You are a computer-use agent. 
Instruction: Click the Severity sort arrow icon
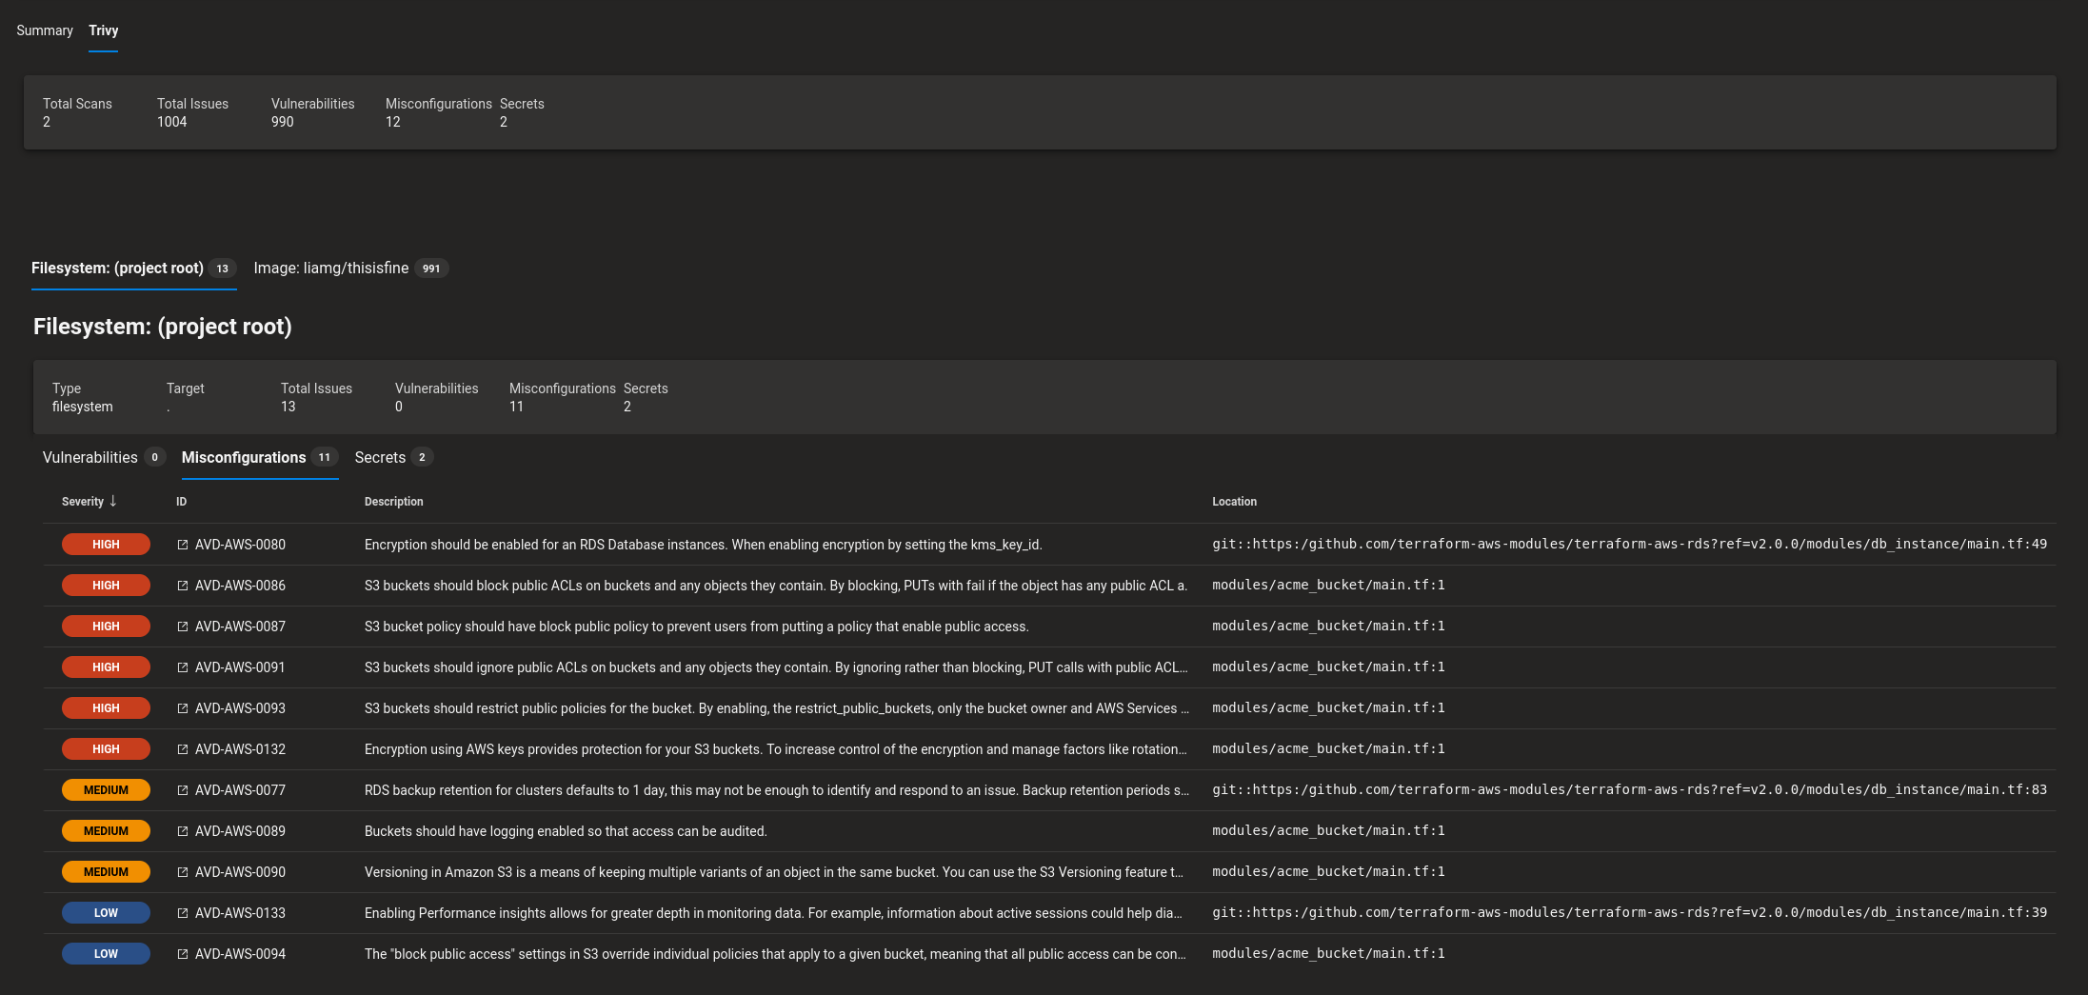click(113, 501)
